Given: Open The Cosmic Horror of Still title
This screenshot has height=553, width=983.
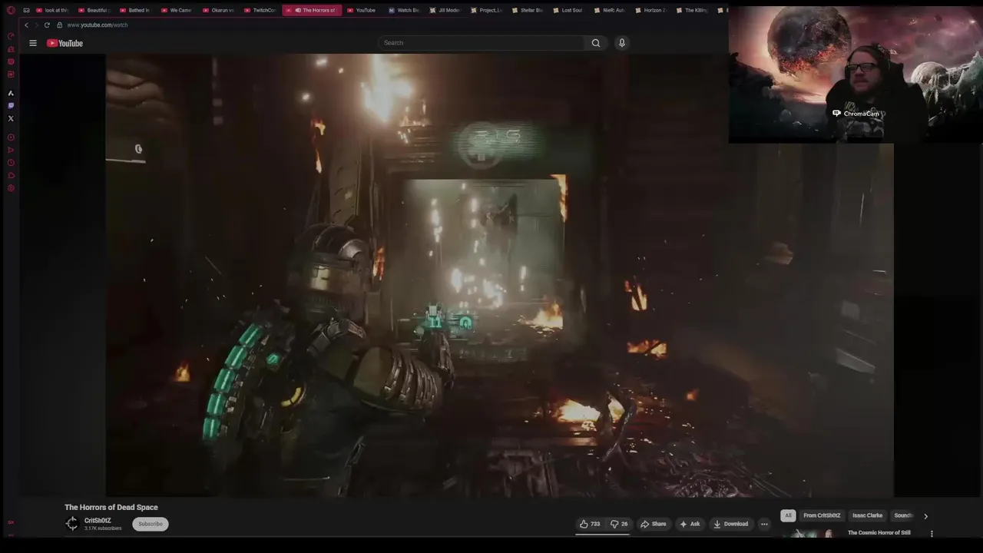Looking at the screenshot, I should (879, 532).
